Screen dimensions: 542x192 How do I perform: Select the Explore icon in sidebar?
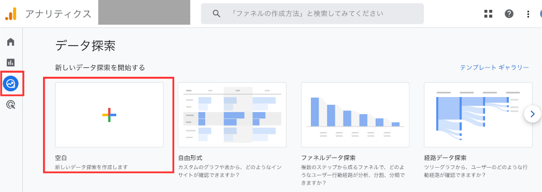coord(11,84)
